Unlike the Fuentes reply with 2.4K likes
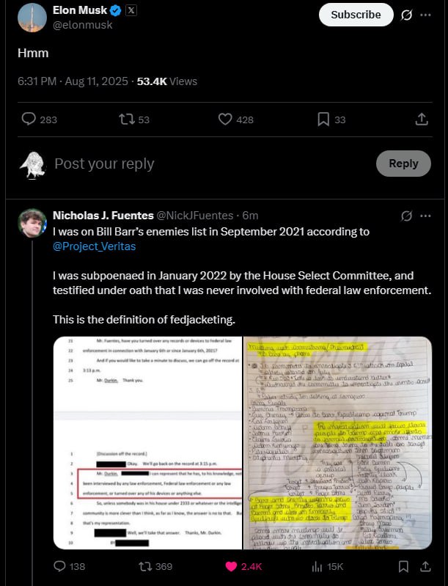The height and width of the screenshot is (586, 448). 243,567
